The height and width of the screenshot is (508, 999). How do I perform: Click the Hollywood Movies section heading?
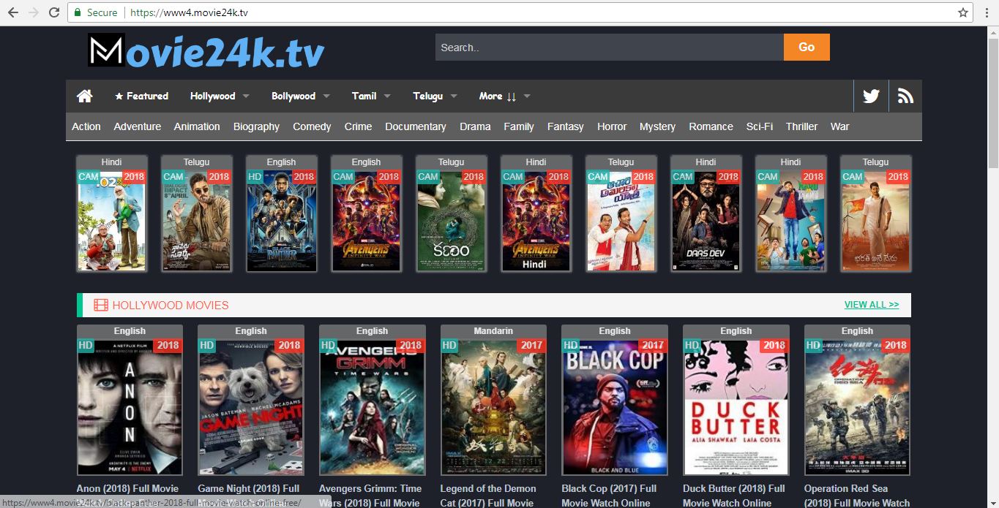pyautogui.click(x=171, y=305)
